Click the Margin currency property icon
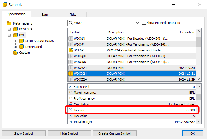Image resolution: width=207 pixels, height=139 pixels. pyautogui.click(x=71, y=92)
